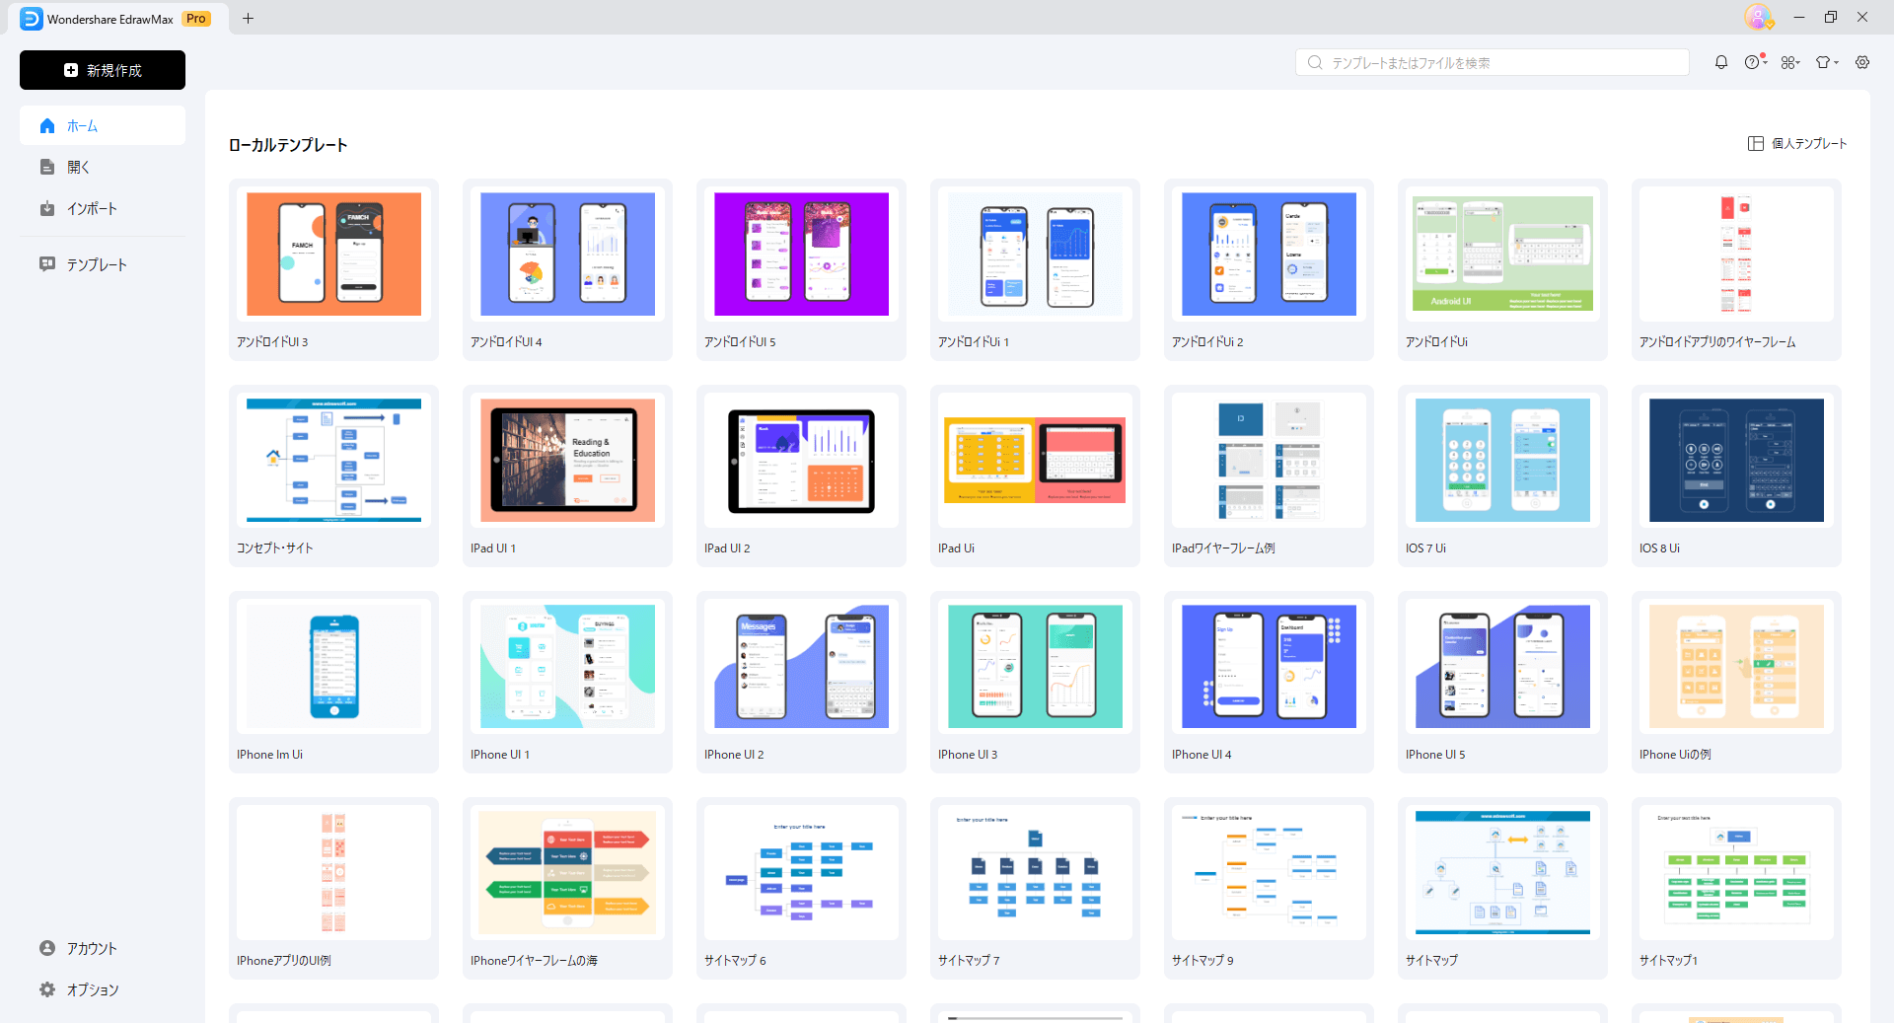1894x1023 pixels.
Task: Select the アンドロイドUi 1 template thumbnail
Action: click(x=1035, y=255)
